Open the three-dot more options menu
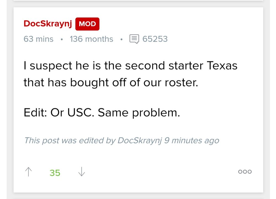 [x=245, y=172]
